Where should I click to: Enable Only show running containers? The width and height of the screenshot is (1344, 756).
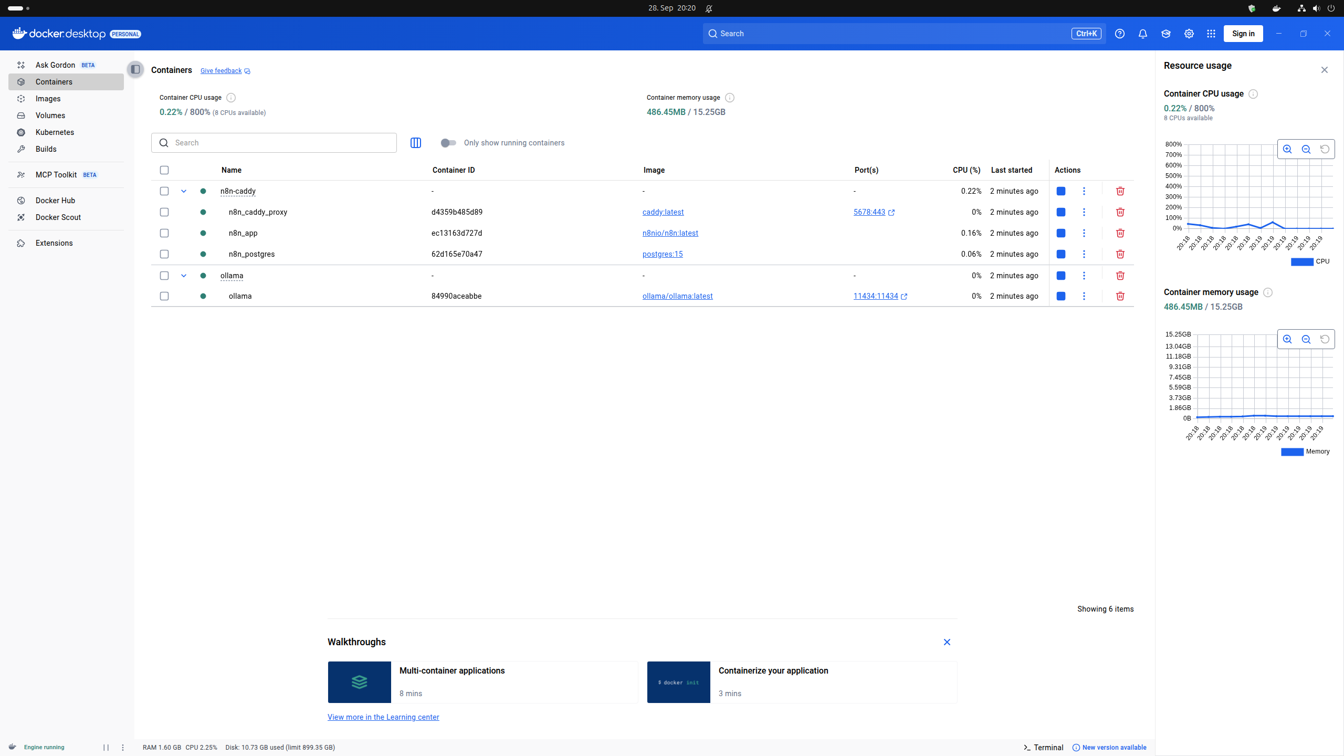coord(448,142)
